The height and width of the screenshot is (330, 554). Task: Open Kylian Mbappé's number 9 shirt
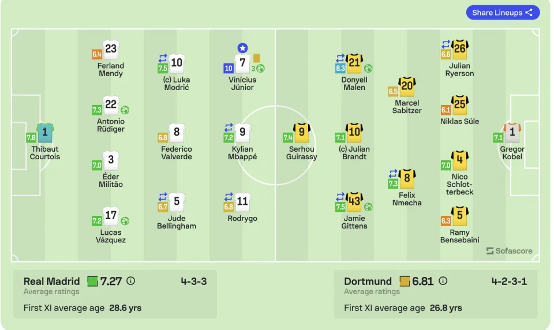242,132
